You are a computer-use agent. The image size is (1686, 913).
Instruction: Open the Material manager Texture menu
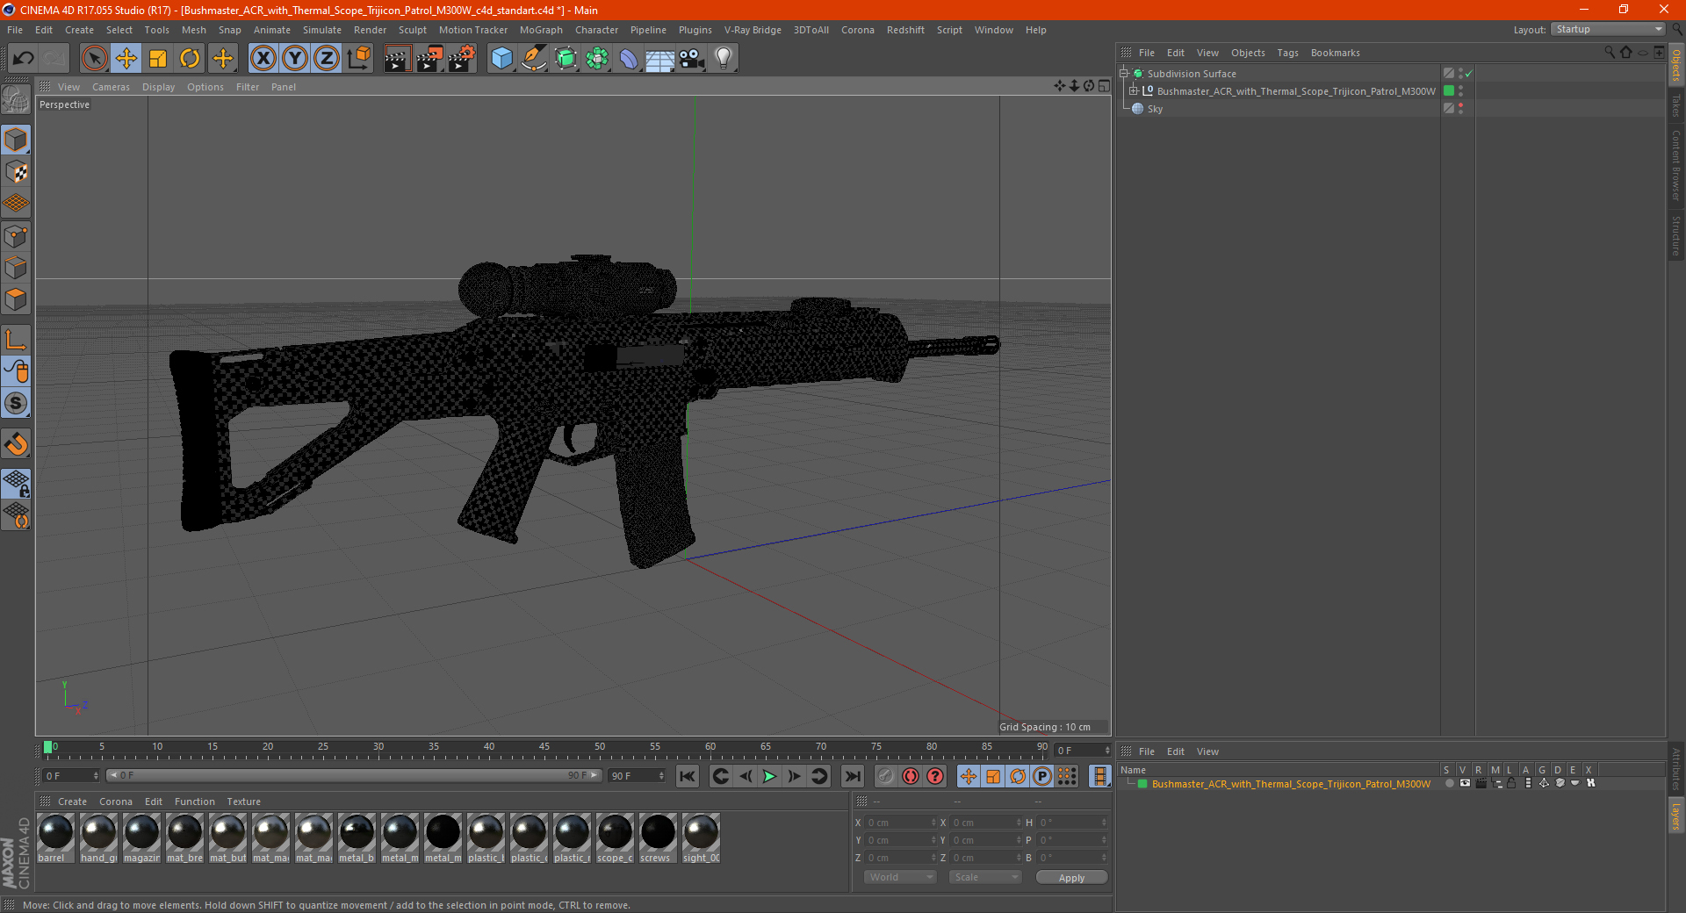(x=243, y=802)
